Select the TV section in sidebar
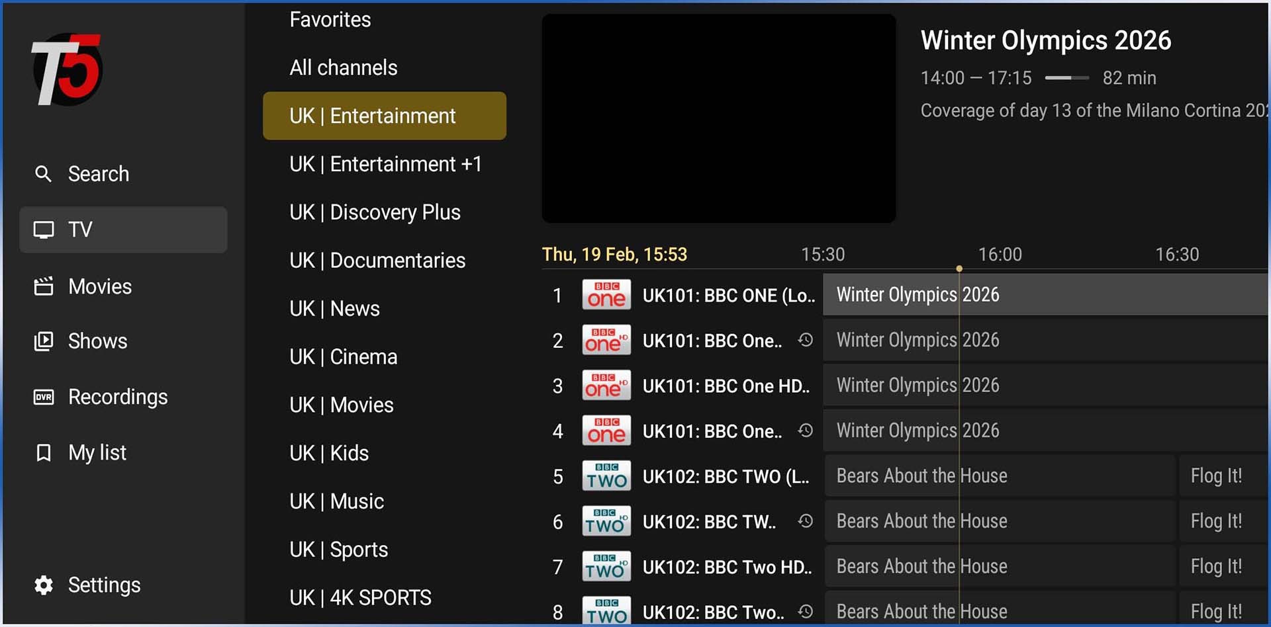 click(x=123, y=230)
